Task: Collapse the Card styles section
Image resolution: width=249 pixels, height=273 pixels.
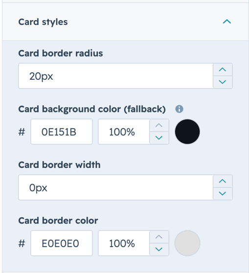Action: (x=226, y=22)
